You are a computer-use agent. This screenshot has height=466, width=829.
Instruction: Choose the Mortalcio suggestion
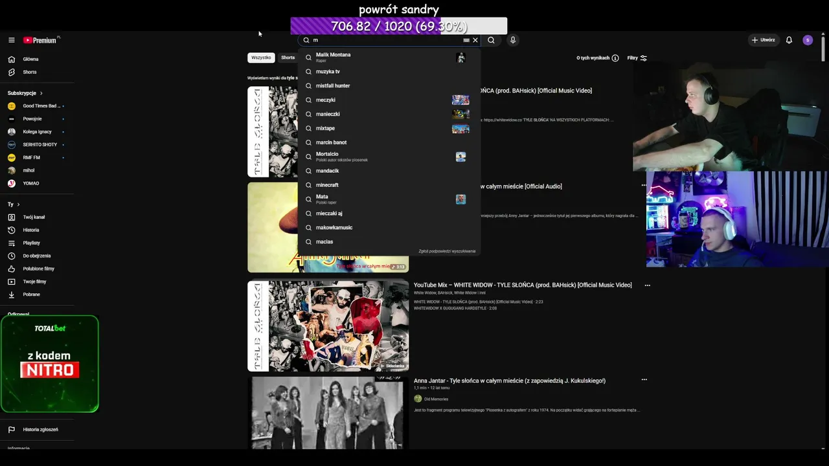(389, 157)
